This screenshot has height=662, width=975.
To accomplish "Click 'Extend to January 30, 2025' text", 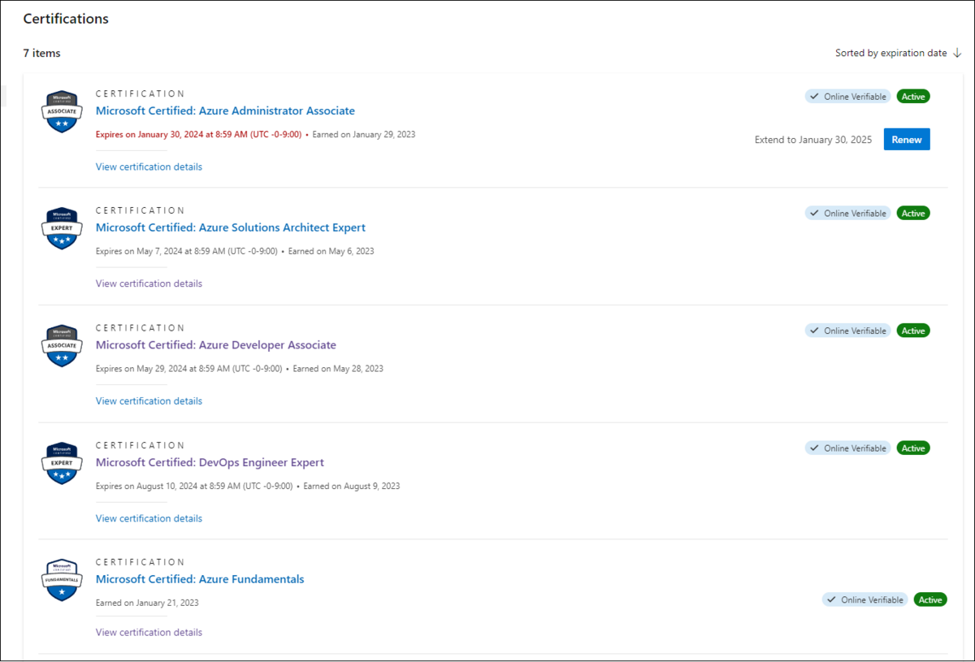I will [813, 140].
